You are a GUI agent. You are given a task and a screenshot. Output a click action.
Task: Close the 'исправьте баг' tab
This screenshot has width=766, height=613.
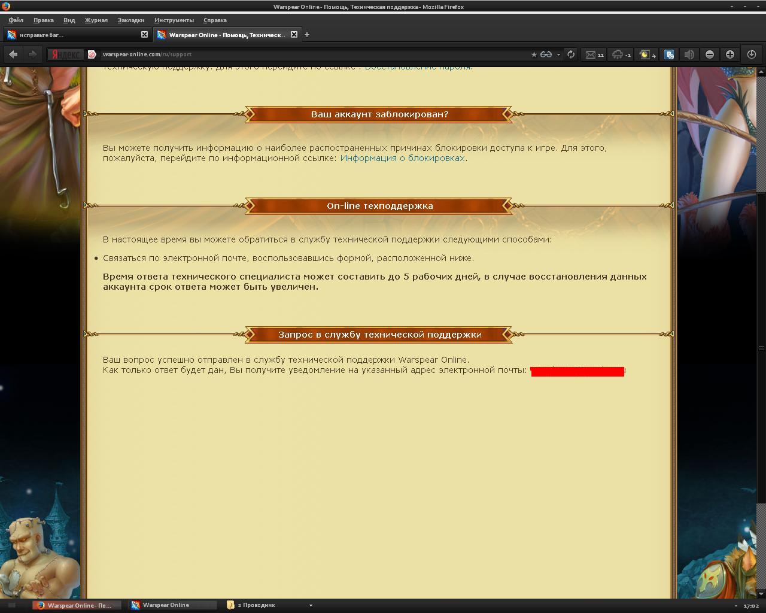[x=144, y=35]
